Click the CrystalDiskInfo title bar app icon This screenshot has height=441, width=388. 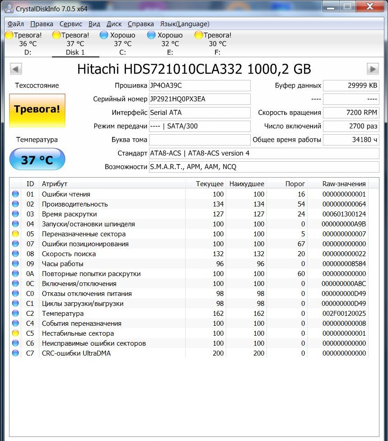point(9,9)
